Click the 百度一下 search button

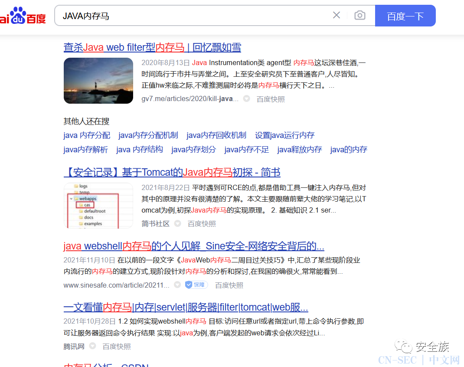pyautogui.click(x=405, y=16)
